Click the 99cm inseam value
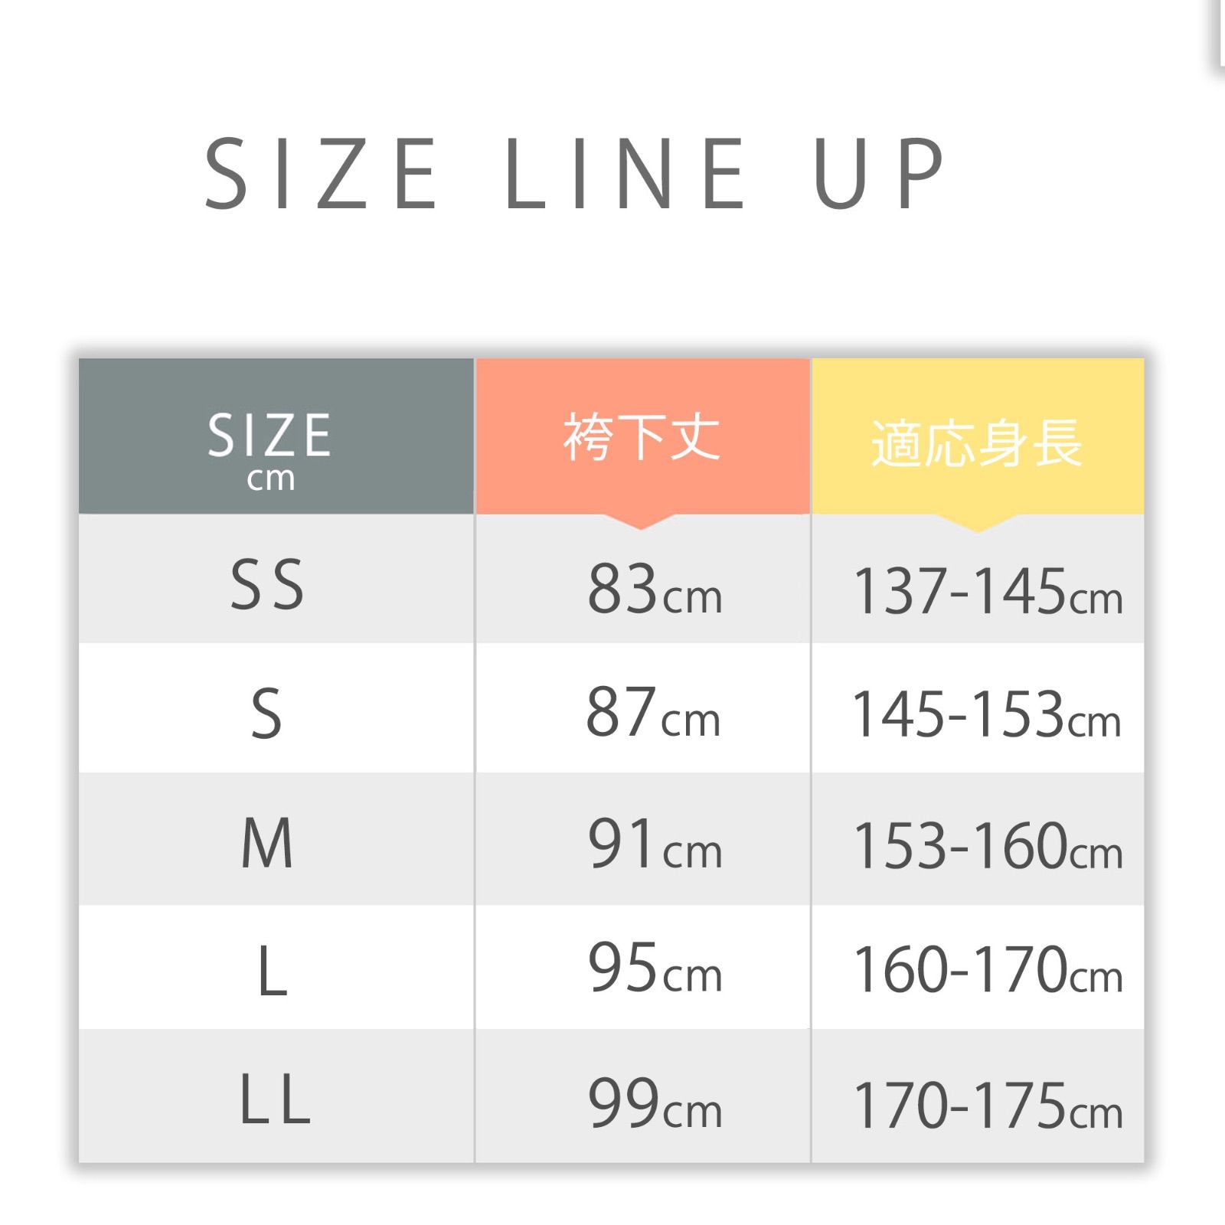 click(654, 1103)
